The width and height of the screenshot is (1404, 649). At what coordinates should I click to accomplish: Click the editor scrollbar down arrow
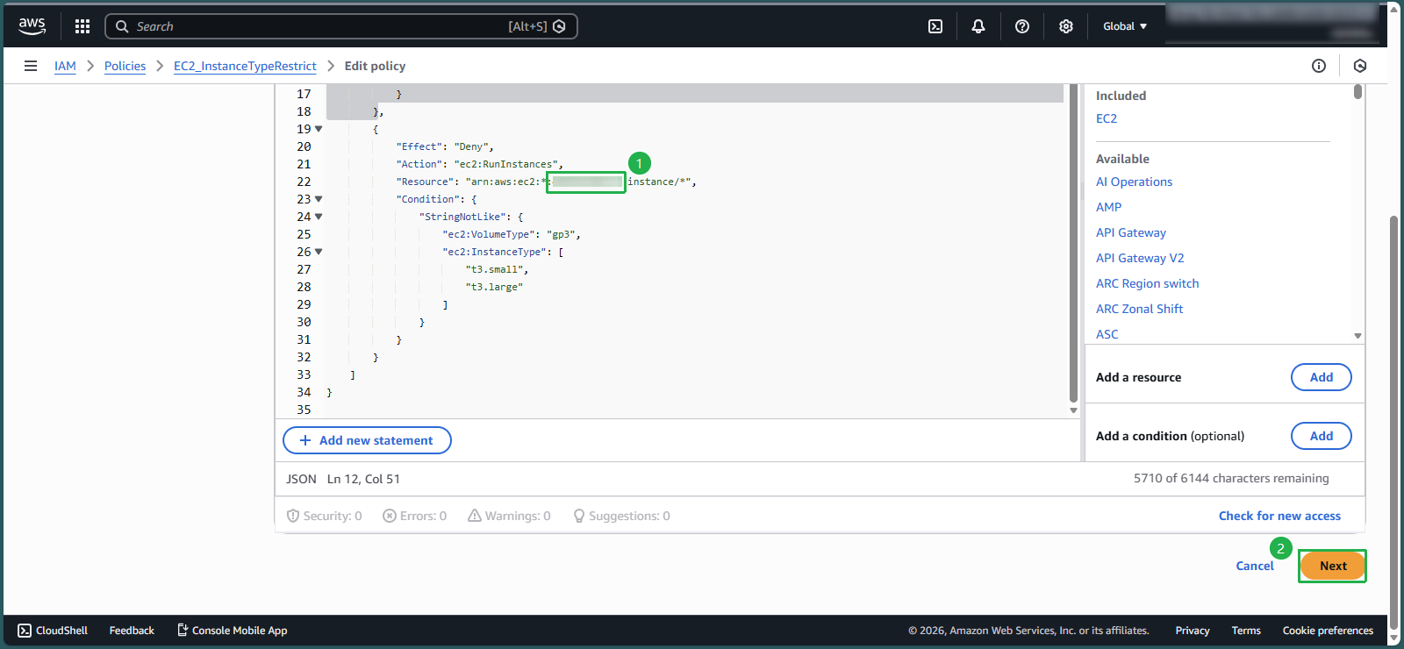pos(1073,410)
